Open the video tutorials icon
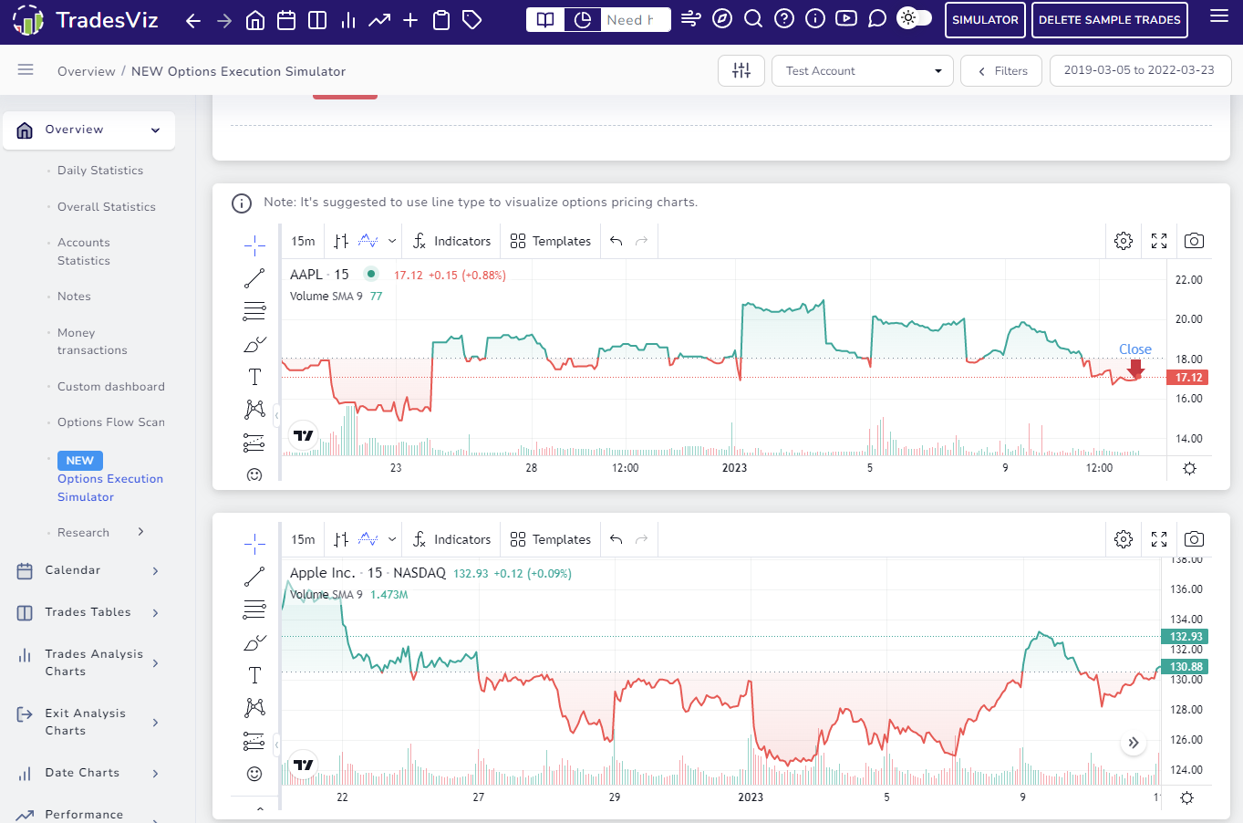This screenshot has height=823, width=1243. [x=846, y=18]
